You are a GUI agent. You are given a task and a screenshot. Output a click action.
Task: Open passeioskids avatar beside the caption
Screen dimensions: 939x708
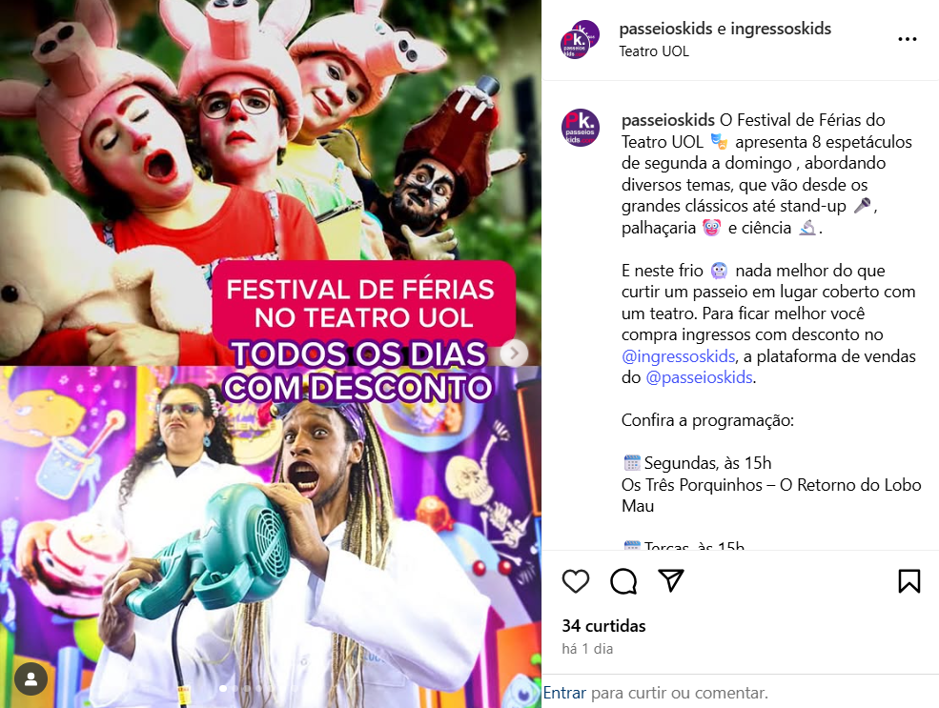[x=581, y=128]
